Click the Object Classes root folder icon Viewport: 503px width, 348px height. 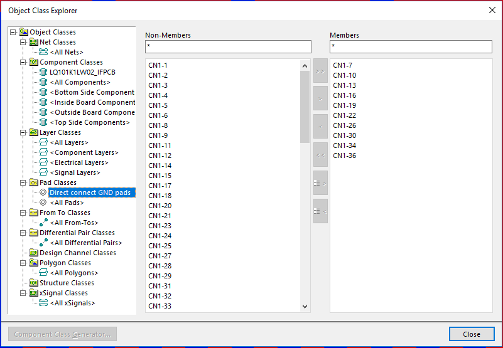click(23, 32)
